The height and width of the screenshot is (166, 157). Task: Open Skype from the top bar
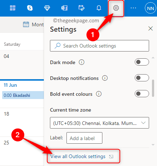click(30, 8)
